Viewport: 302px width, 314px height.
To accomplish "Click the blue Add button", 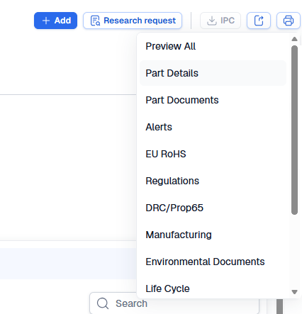I will (x=55, y=21).
